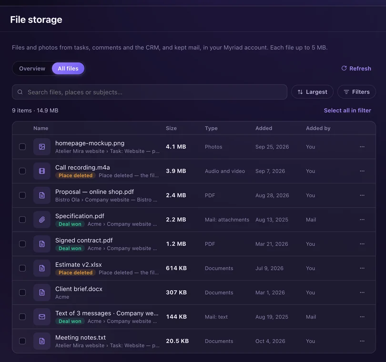Check the Estimate v2.xlsx checkbox
This screenshot has height=362, width=386.
coord(22,268)
